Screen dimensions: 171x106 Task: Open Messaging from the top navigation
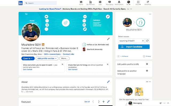(110, 3)
